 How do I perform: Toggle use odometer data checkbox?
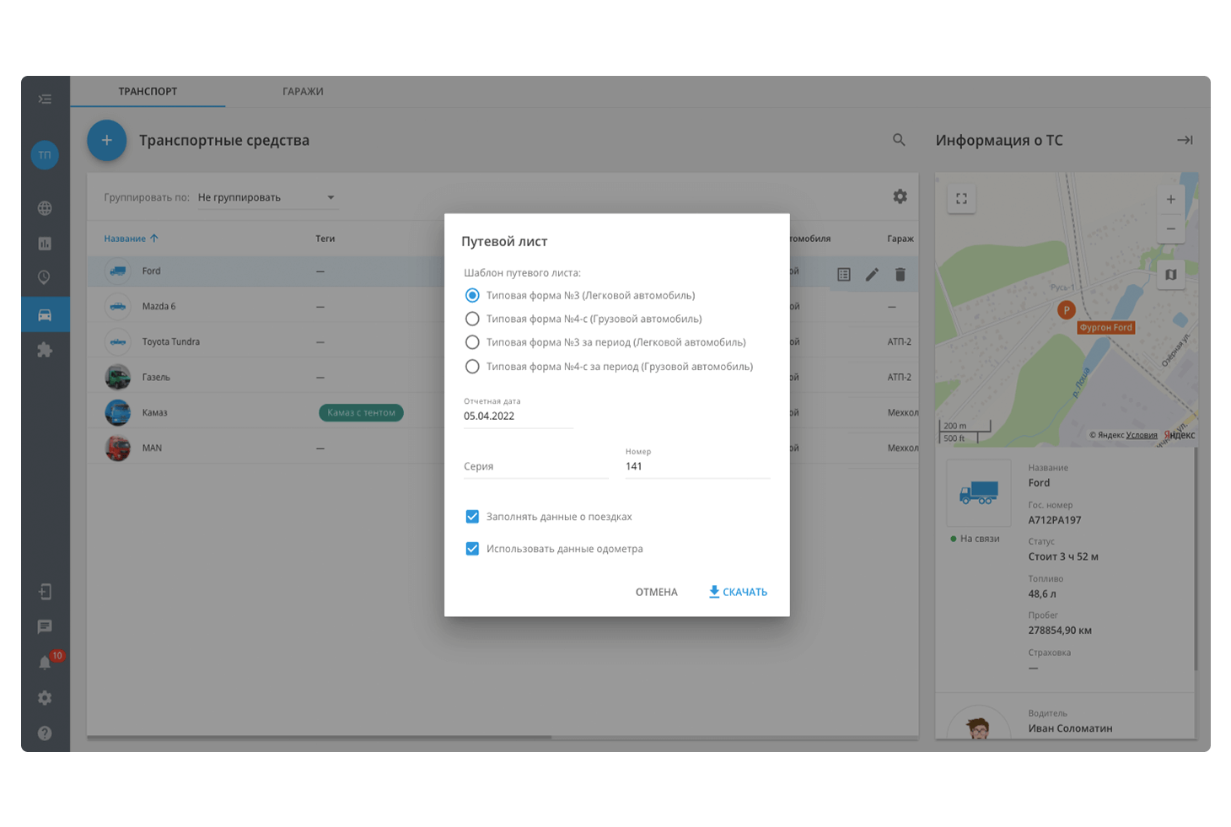click(x=472, y=549)
